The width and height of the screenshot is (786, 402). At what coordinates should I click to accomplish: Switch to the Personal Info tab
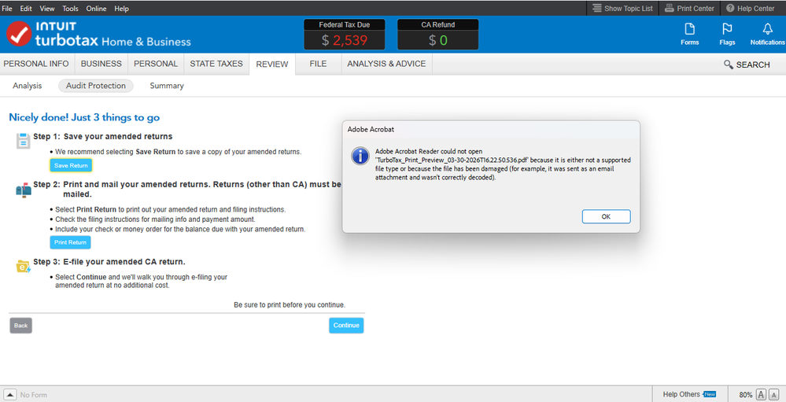pyautogui.click(x=38, y=65)
